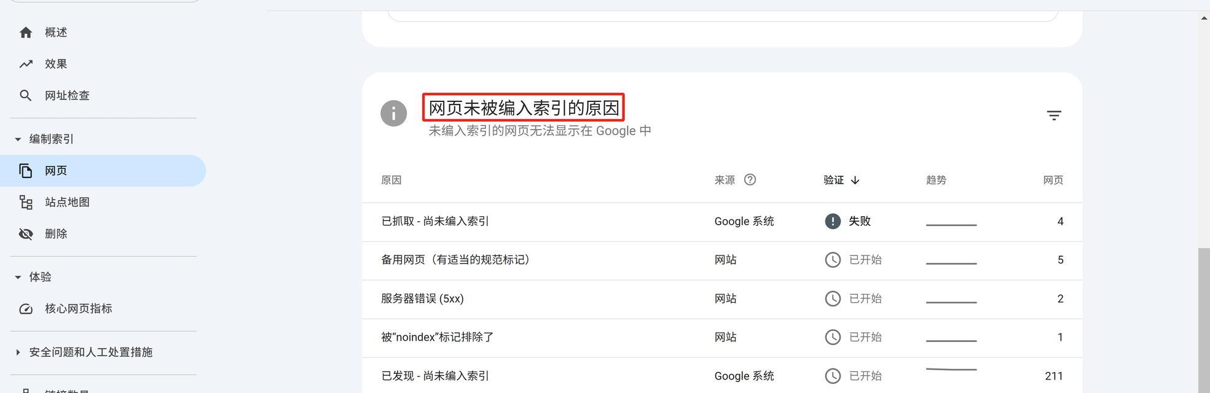Expand the 安全问题和人工处置措施 section
The image size is (1210, 393).
pos(18,352)
